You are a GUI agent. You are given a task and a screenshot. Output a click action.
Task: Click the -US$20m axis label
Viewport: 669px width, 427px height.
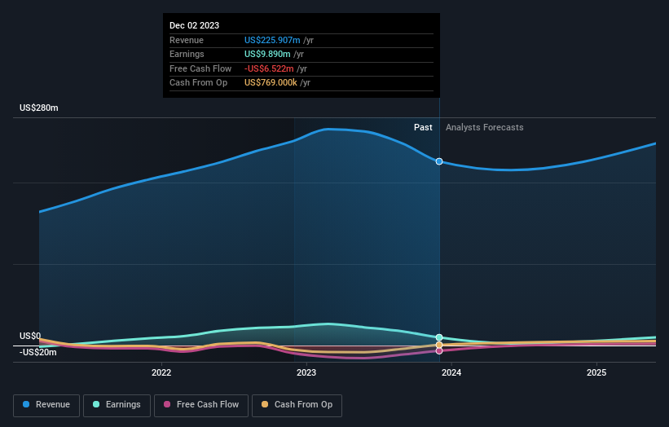38,352
